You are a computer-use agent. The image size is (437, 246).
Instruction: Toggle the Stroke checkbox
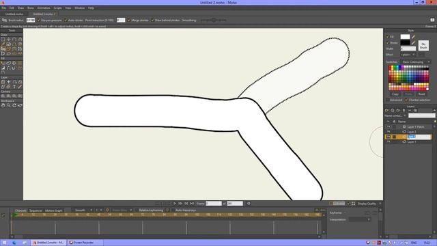pos(387,42)
